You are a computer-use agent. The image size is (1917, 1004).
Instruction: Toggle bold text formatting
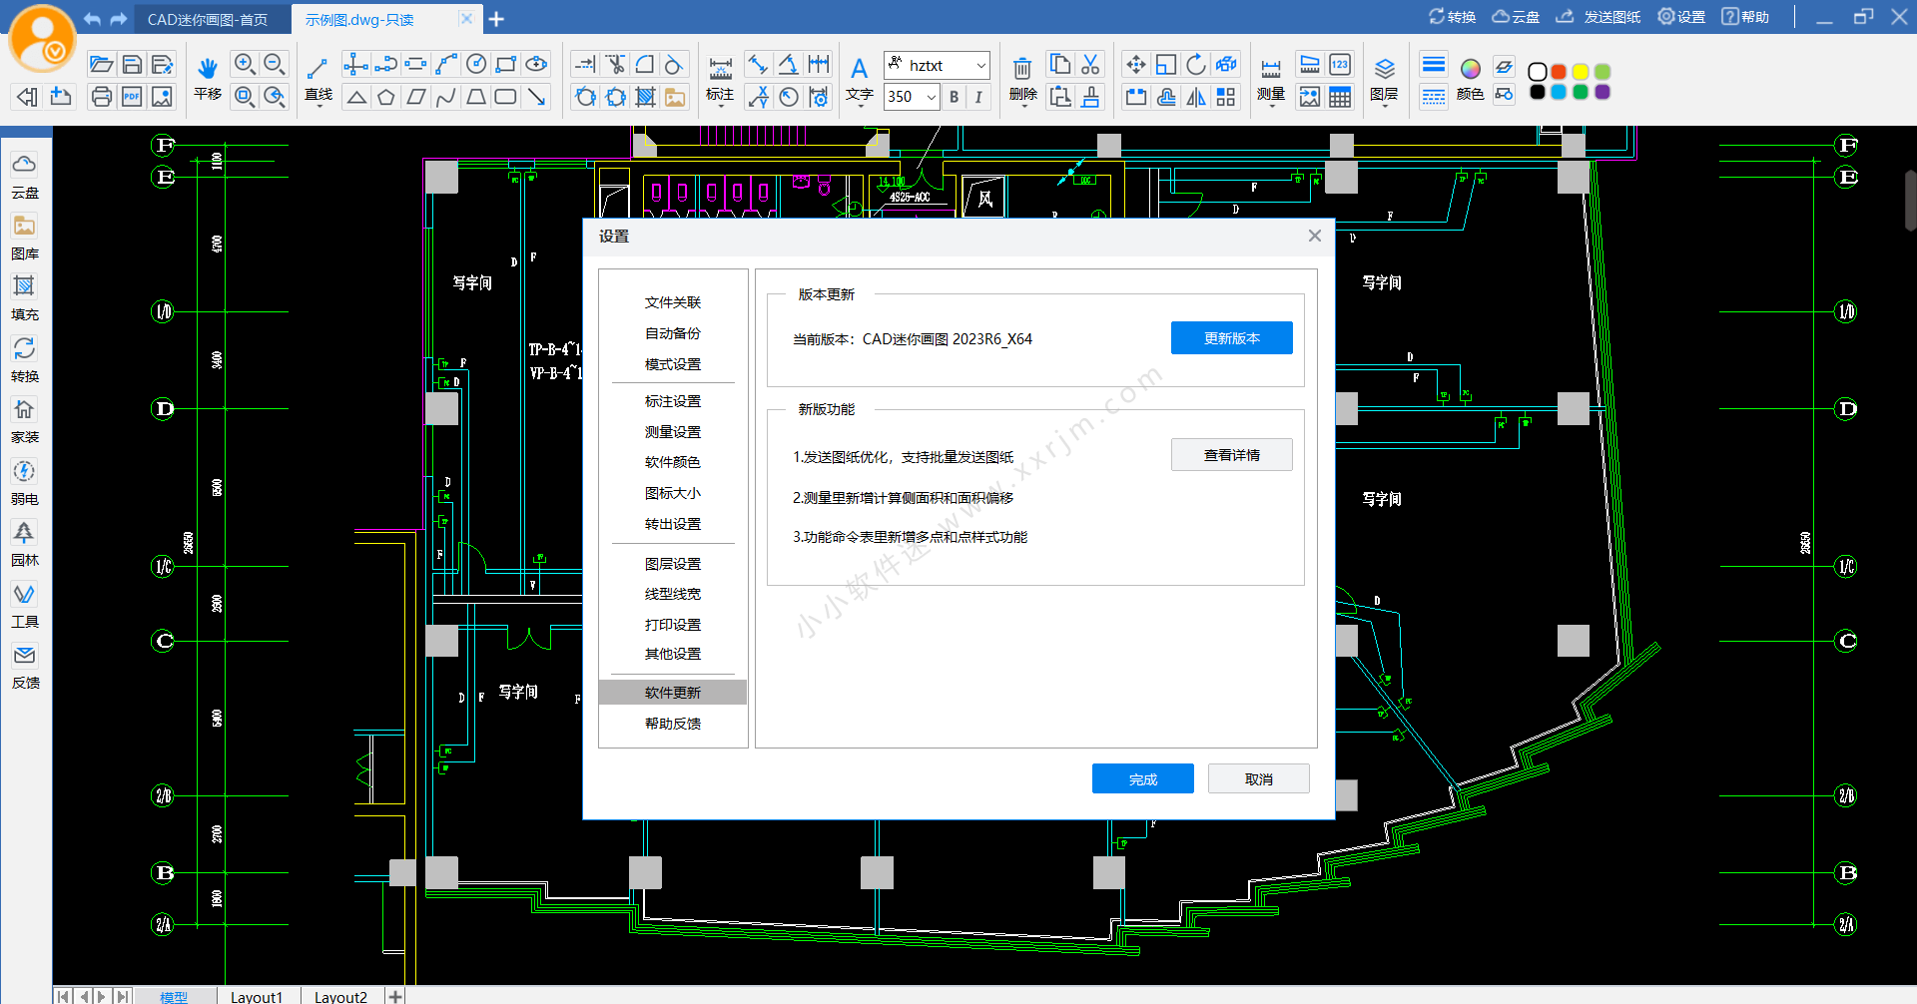tap(955, 97)
